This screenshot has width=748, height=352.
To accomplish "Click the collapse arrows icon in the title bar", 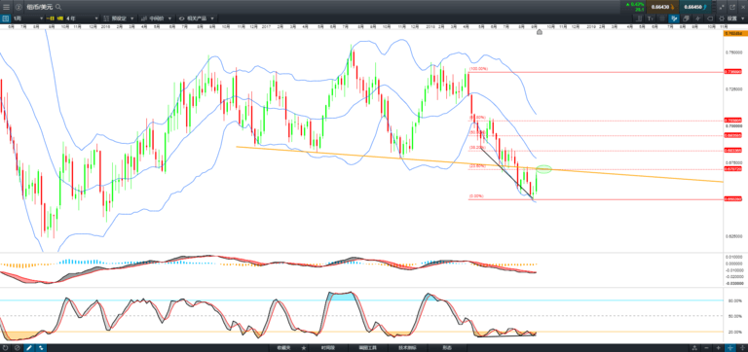I will click(721, 7).
